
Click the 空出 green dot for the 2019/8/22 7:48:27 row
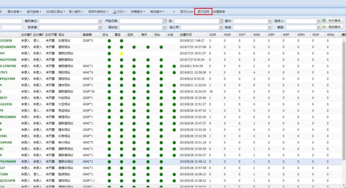tap(109, 41)
